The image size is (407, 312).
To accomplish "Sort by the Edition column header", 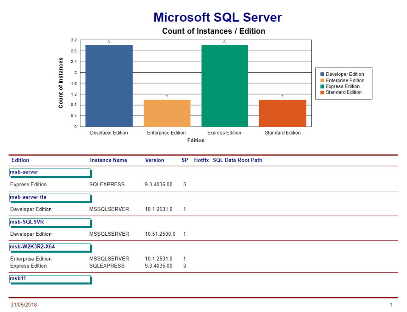I will point(20,160).
